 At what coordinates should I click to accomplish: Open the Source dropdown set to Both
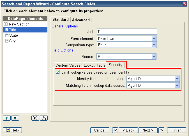click(154, 57)
